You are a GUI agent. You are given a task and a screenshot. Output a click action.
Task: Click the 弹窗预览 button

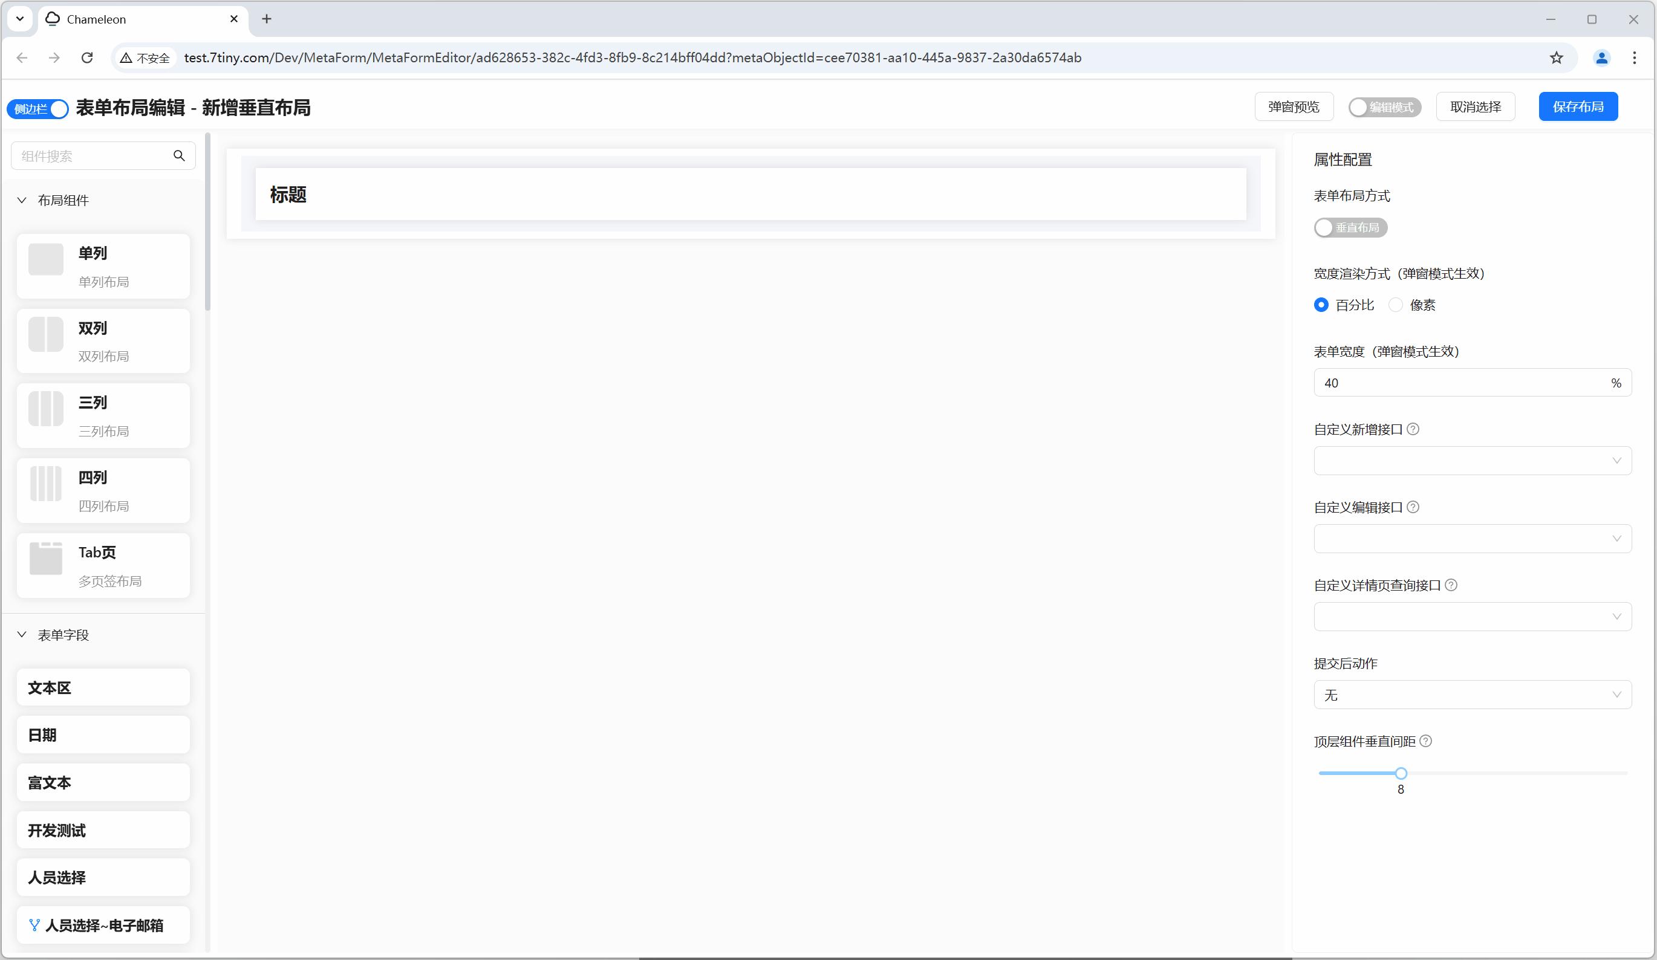(1294, 107)
